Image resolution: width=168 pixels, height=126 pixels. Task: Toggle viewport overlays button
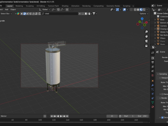pyautogui.click(x=124, y=10)
